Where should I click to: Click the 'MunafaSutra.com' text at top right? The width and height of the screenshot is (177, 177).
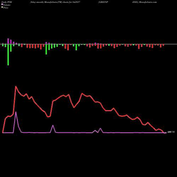(148, 2)
